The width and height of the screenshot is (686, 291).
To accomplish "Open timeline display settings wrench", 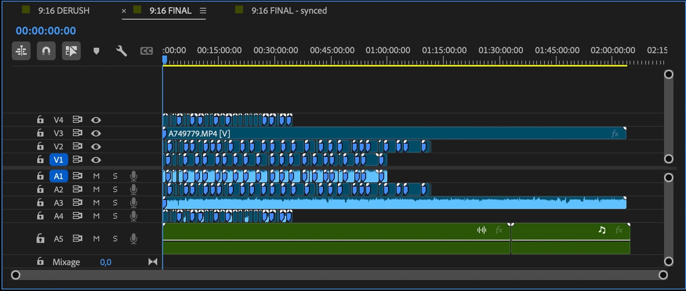I will 122,51.
